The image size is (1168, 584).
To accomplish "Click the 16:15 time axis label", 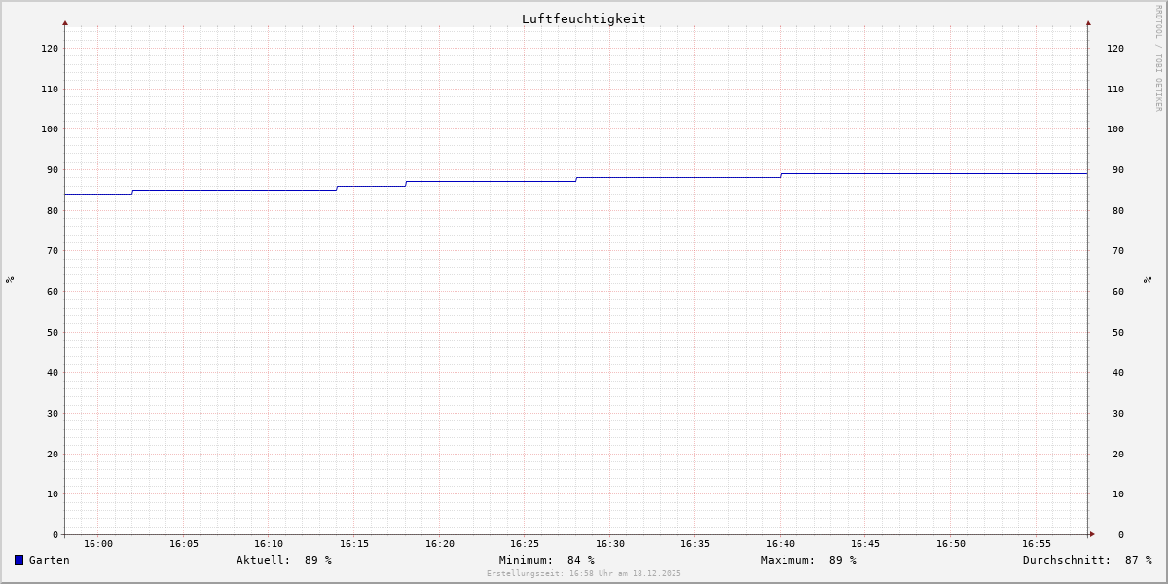I will point(354,544).
